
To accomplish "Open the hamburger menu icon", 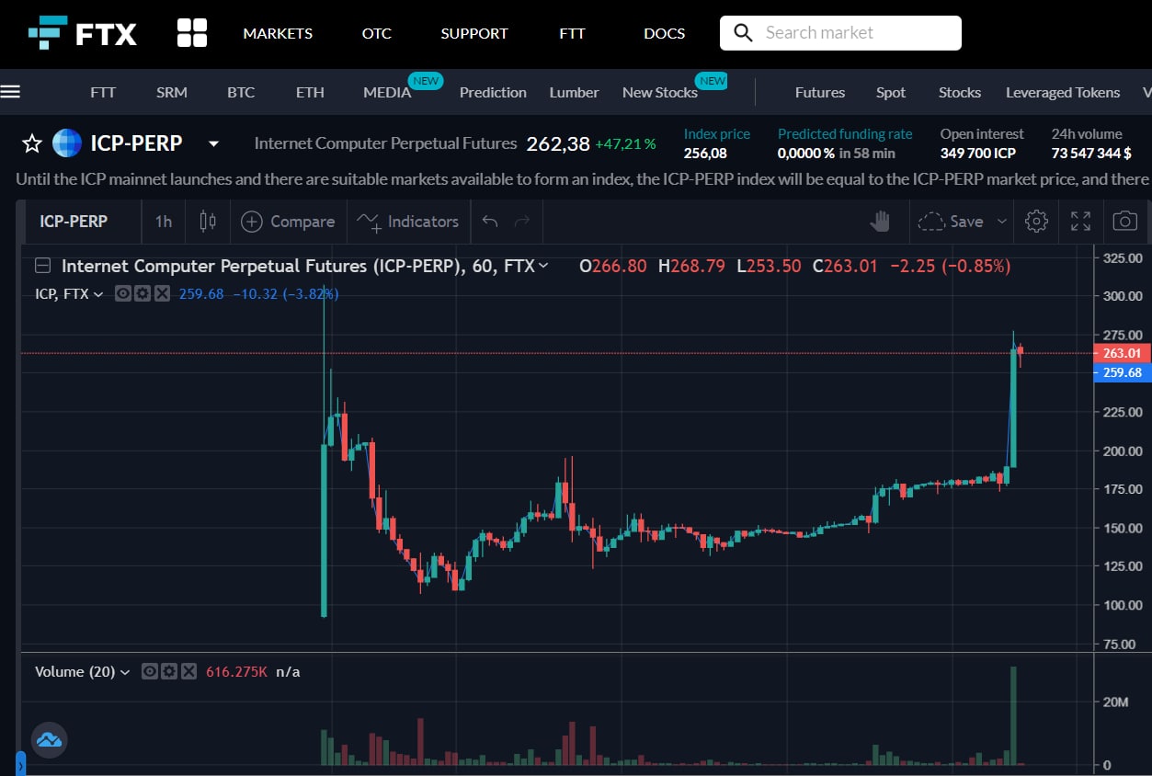I will [x=10, y=92].
